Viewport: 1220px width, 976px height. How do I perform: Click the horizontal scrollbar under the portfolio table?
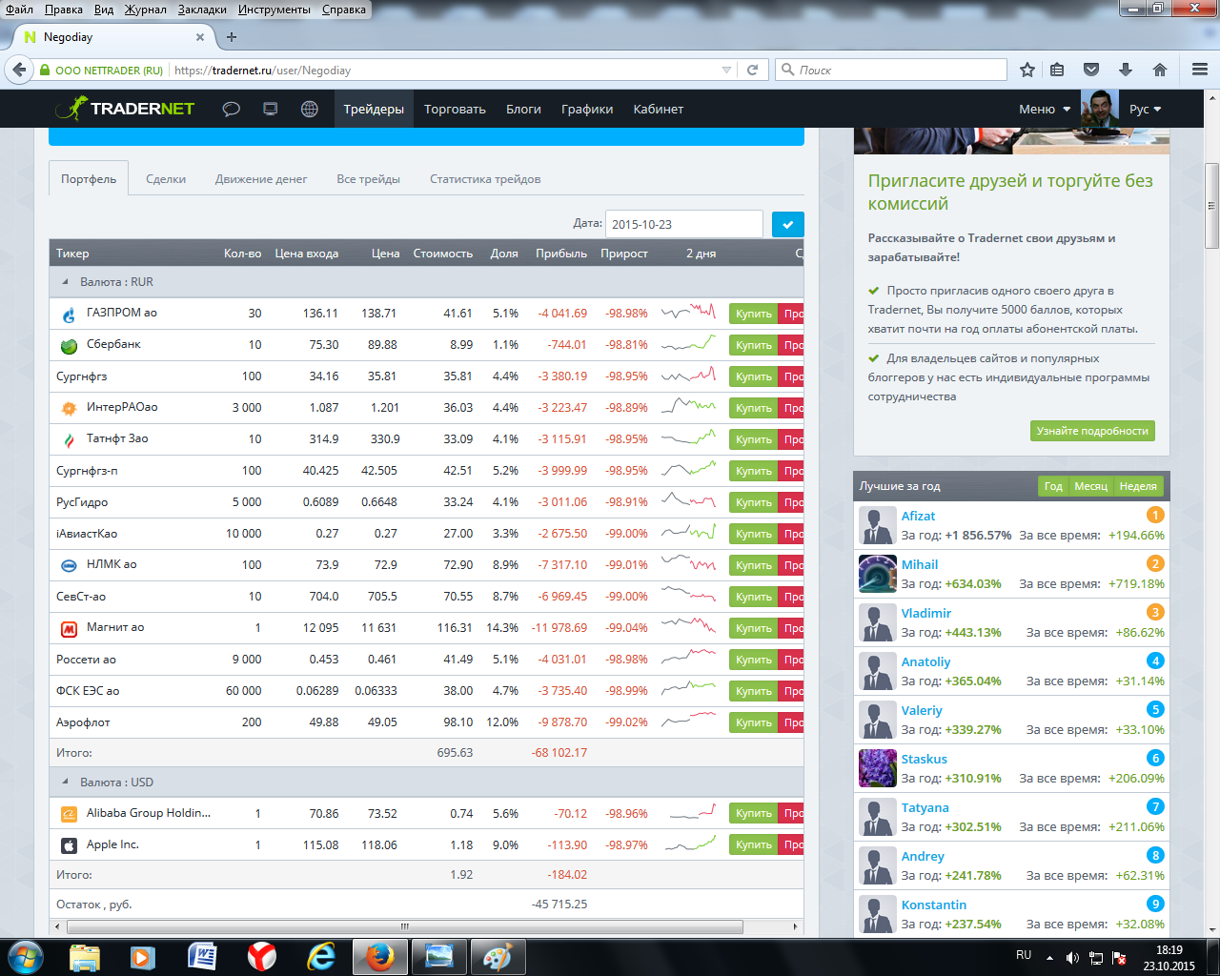[x=404, y=926]
